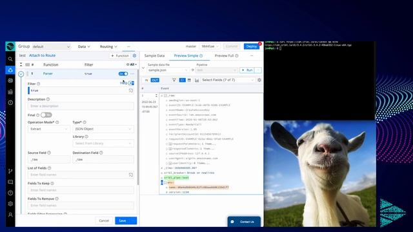Viewport: 413px width, 232px height.
Task: Open the Data menu
Action: 84,46
